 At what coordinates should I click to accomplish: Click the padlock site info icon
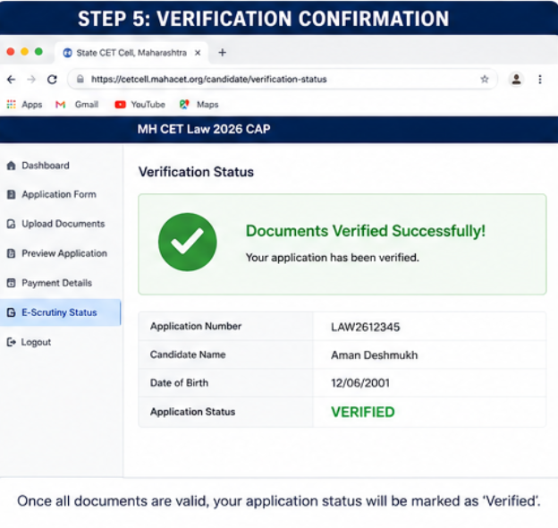80,79
